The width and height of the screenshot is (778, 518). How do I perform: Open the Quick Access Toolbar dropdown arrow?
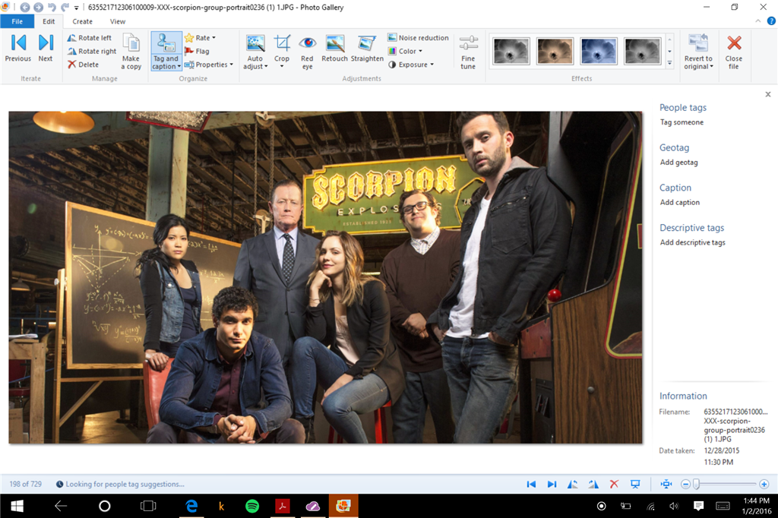pyautogui.click(x=77, y=8)
